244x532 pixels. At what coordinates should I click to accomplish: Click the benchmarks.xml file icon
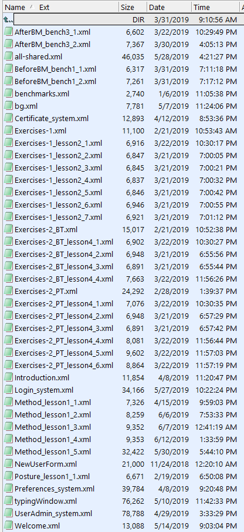(x=8, y=93)
